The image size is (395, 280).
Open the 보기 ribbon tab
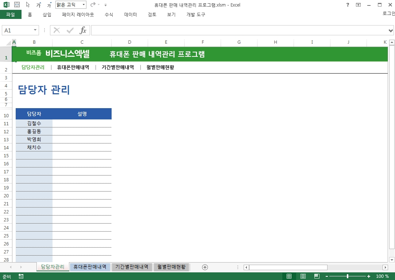pyautogui.click(x=171, y=15)
